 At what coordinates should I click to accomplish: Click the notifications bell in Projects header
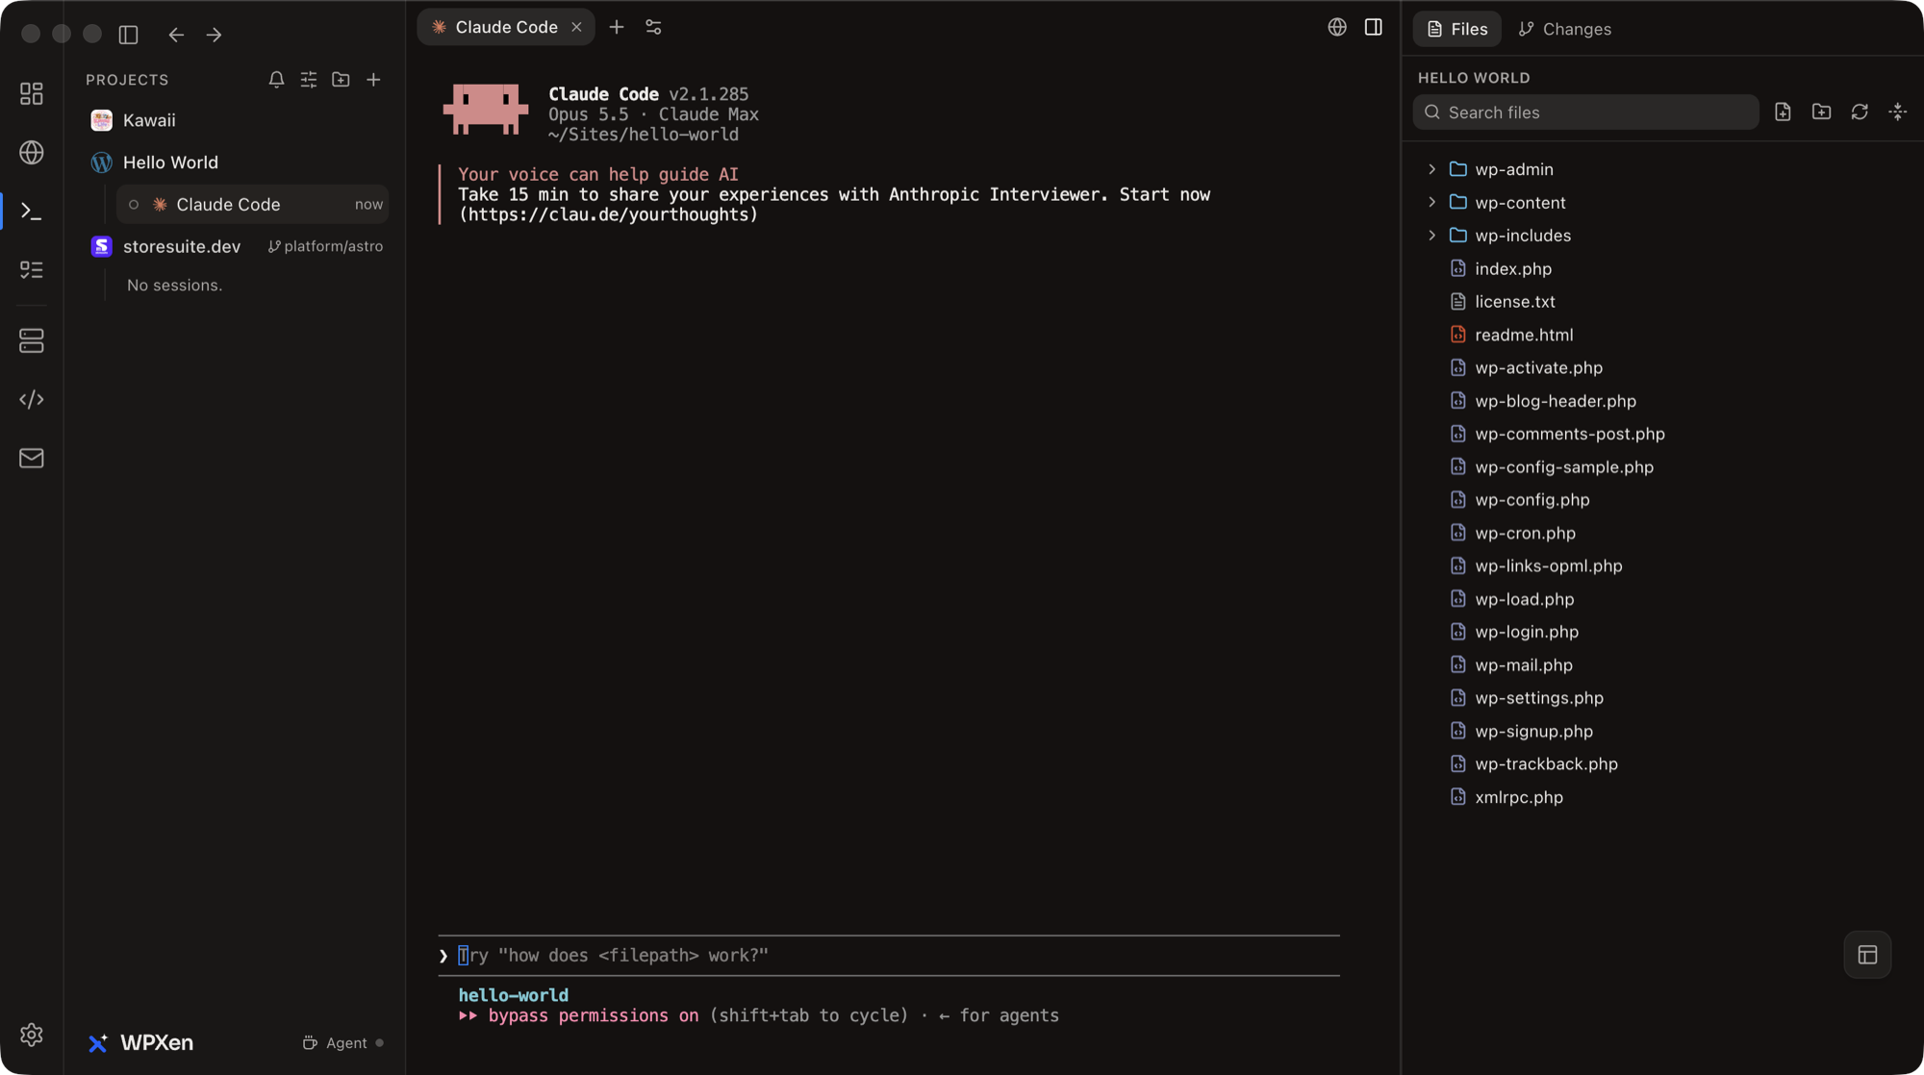[x=276, y=80]
